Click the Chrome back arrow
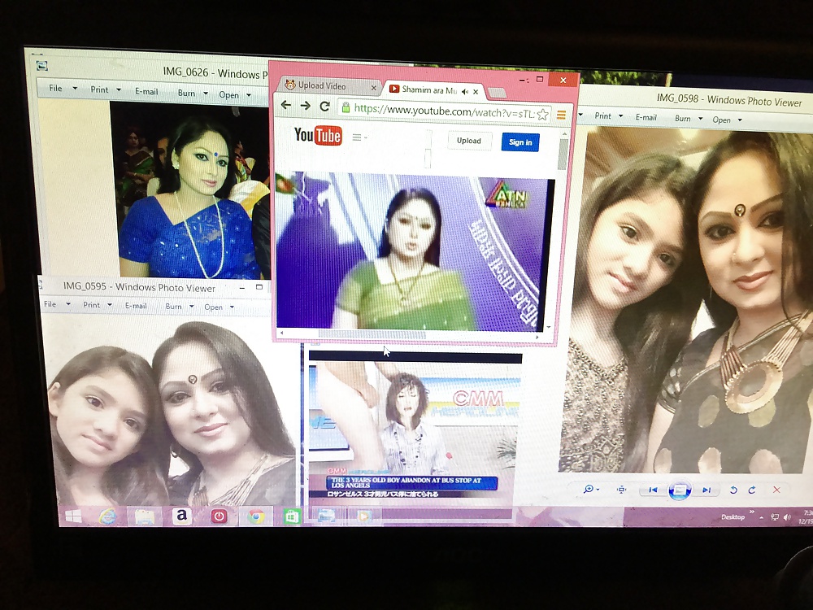The image size is (813, 610). click(285, 106)
